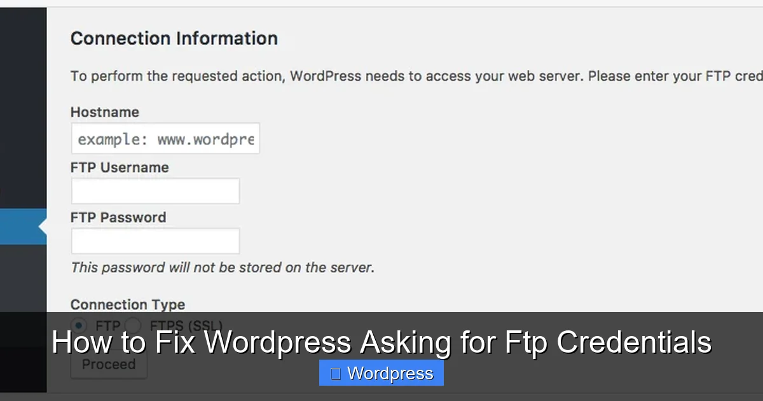
Task: Click the Hostname field showing example text
Action: tap(165, 138)
